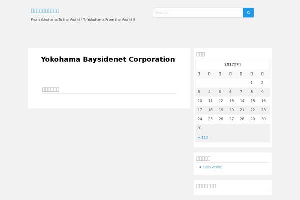300x200 pixels.
Task: Select calendar day 17
Action: click(x=200, y=110)
